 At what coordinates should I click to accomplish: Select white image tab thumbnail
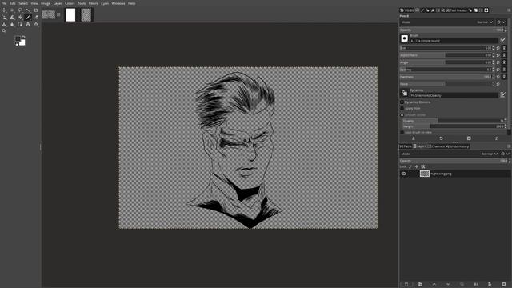pyautogui.click(x=70, y=15)
